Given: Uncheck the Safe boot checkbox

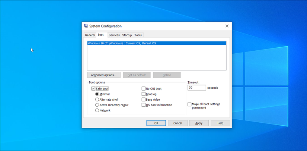Looking at the screenshot, I should click(93, 89).
